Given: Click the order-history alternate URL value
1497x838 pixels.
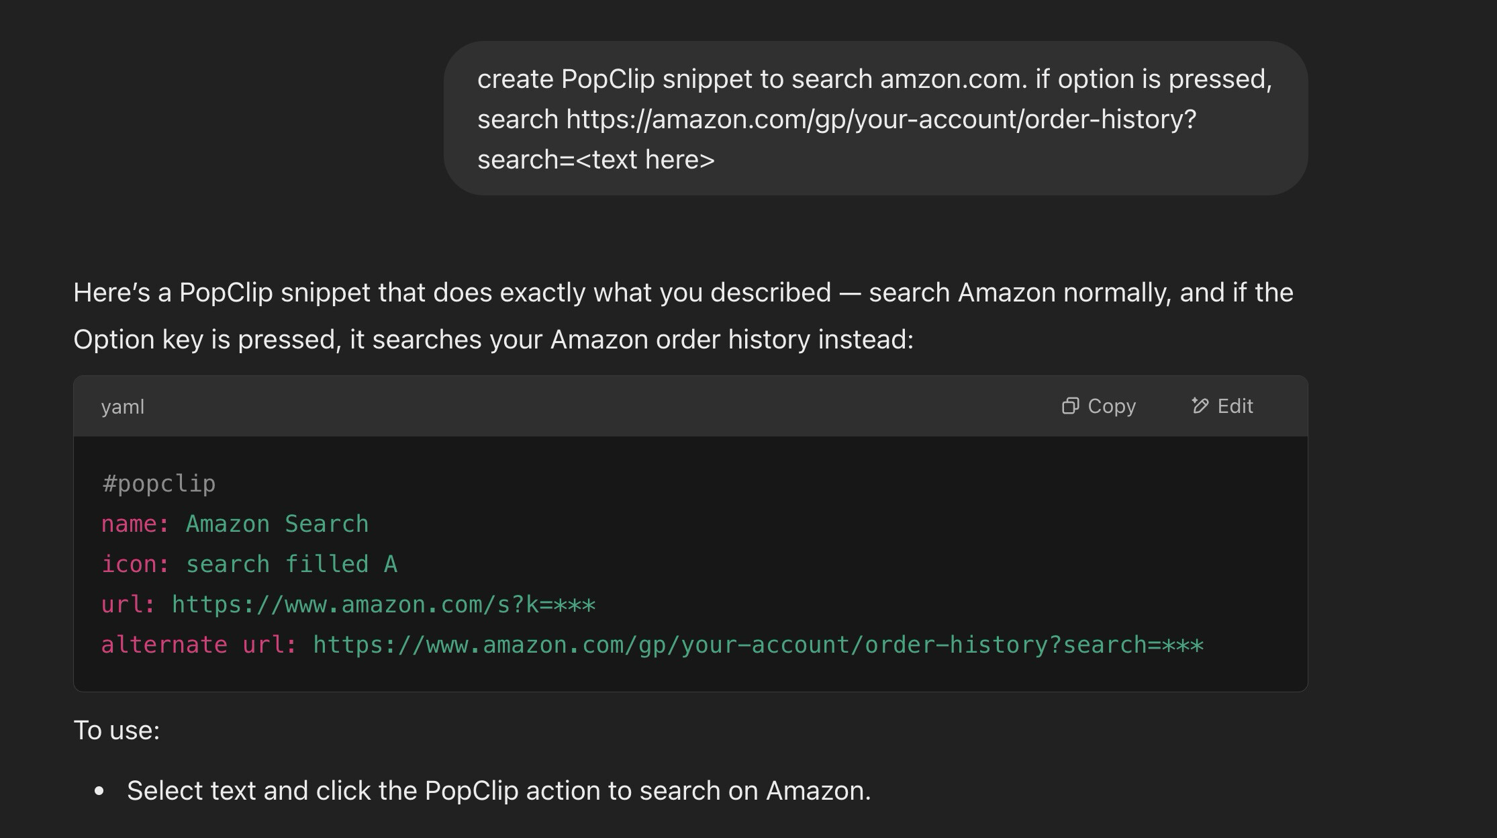Looking at the screenshot, I should coord(759,645).
